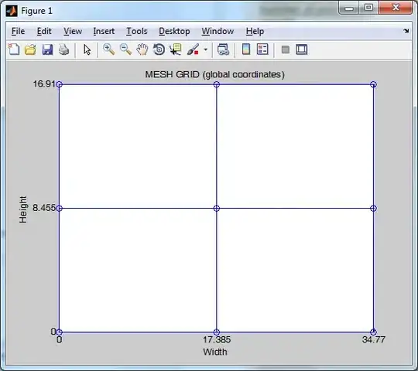
Task: Activate the Zoom In magnifier tool
Action: 109,49
